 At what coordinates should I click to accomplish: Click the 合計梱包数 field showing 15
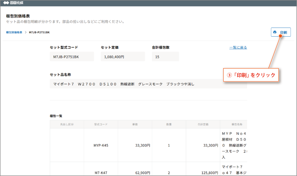165,57
